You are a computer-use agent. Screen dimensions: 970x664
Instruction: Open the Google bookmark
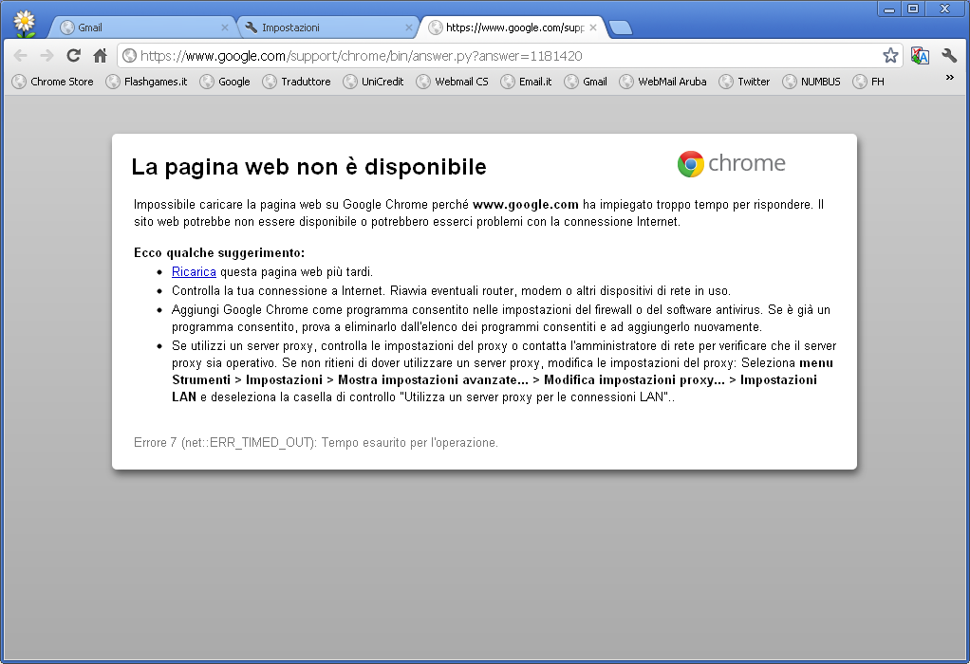(x=225, y=82)
